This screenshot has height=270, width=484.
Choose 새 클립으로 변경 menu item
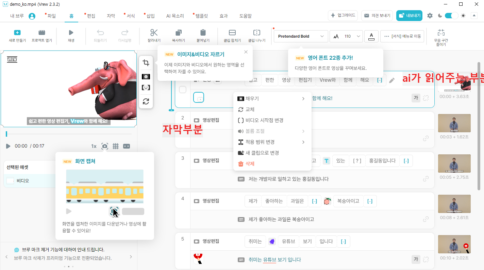tap(272, 153)
